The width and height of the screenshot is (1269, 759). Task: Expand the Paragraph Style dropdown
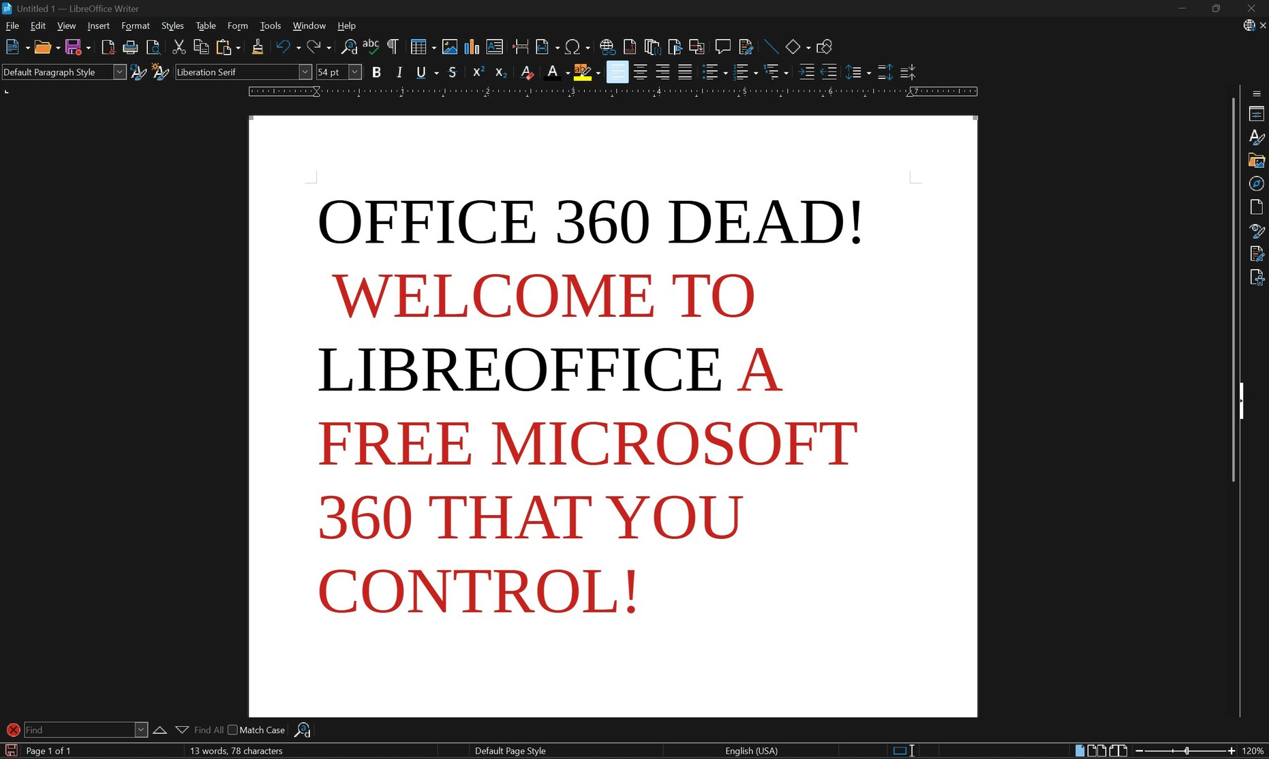(x=119, y=72)
